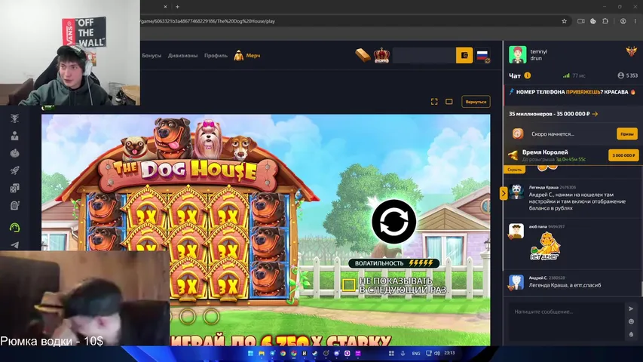Open the slot machine icon in sidebar
Image resolution: width=643 pixels, height=362 pixels.
15,206
